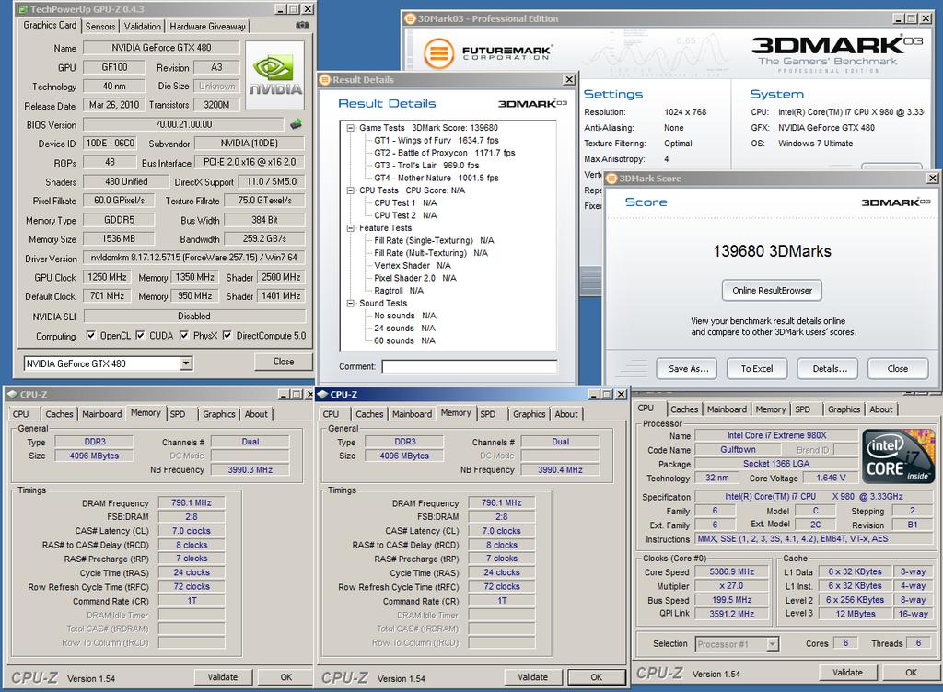Click DRAM Frequency 798.1 MHz in left CPU-Z
This screenshot has height=692, width=943.
tap(192, 502)
